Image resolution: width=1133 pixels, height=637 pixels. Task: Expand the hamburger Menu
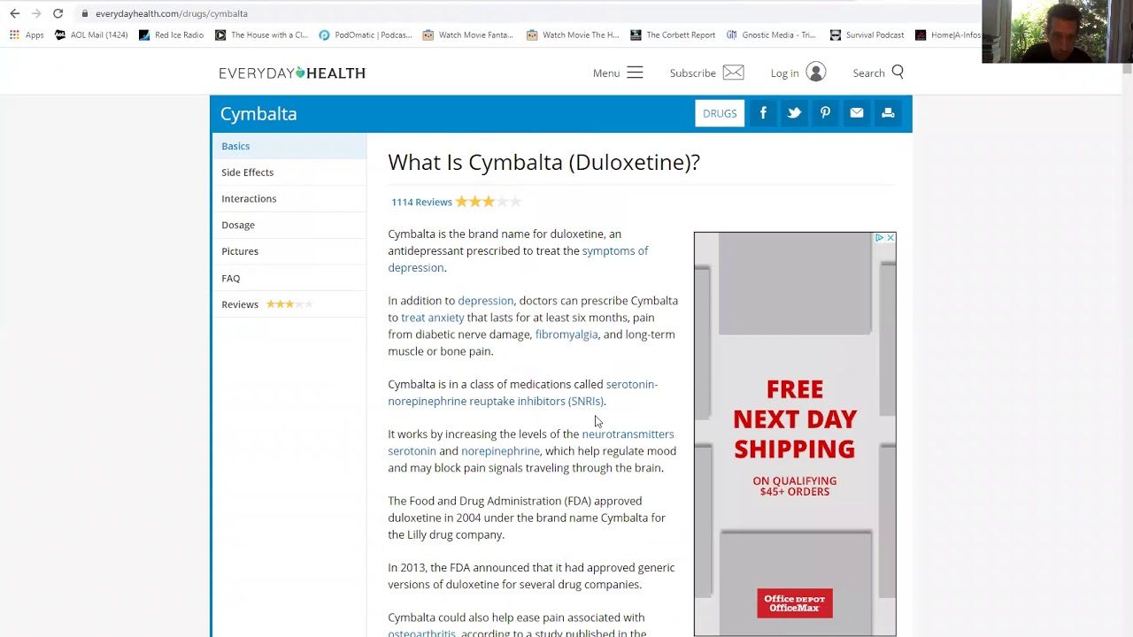tap(635, 73)
